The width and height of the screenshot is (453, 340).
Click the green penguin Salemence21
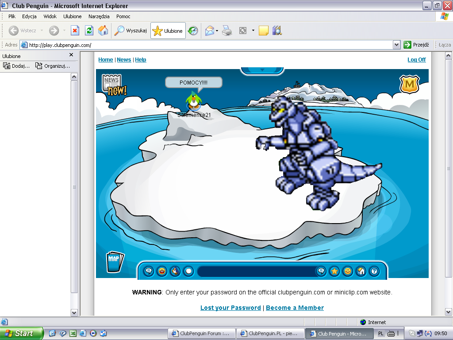point(194,101)
